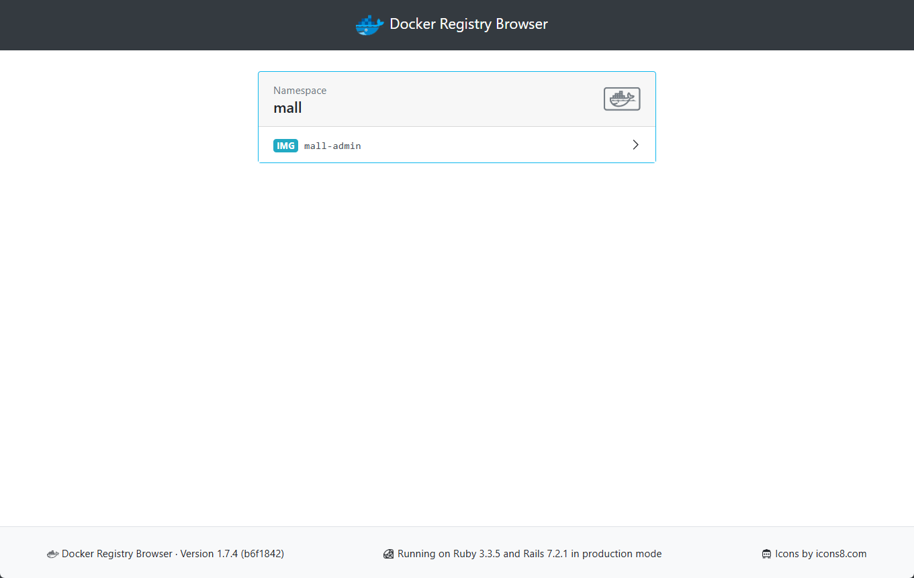
Task: Click the Docker whale logo in header
Action: 369,25
